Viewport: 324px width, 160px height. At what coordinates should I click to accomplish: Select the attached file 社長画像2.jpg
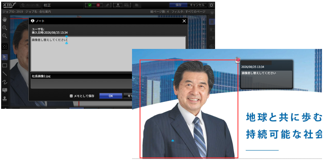pyautogui.click(x=41, y=76)
